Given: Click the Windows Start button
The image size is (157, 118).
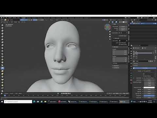Looking at the screenshot, I should click(x=2, y=102).
